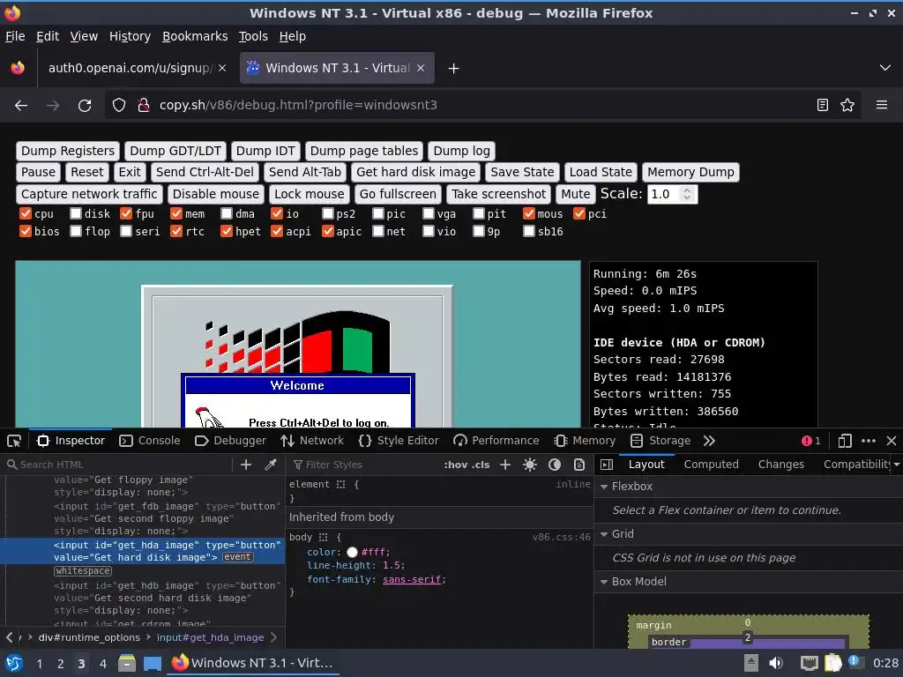Open the Tools menu

[x=253, y=36]
